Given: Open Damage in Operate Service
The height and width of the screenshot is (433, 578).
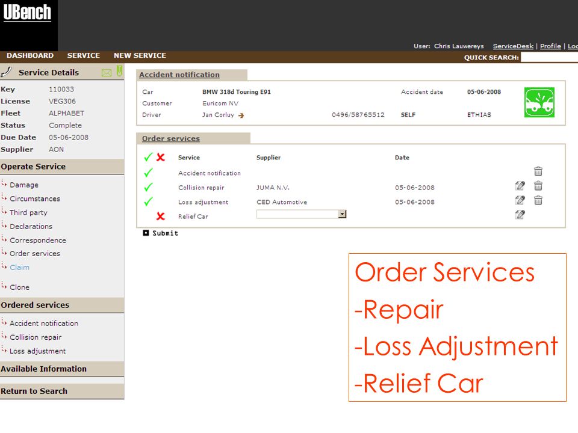Looking at the screenshot, I should point(24,185).
